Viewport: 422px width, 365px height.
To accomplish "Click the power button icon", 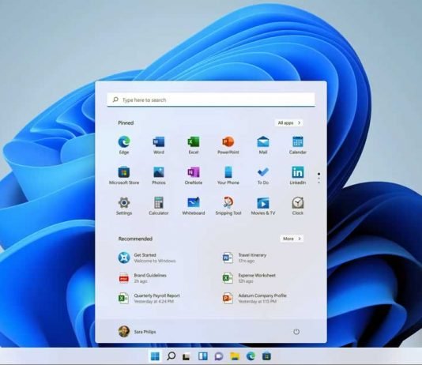I will click(x=296, y=332).
